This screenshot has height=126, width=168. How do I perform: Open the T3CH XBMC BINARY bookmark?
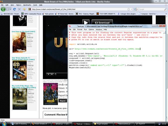pyautogui.click(x=106, y=14)
